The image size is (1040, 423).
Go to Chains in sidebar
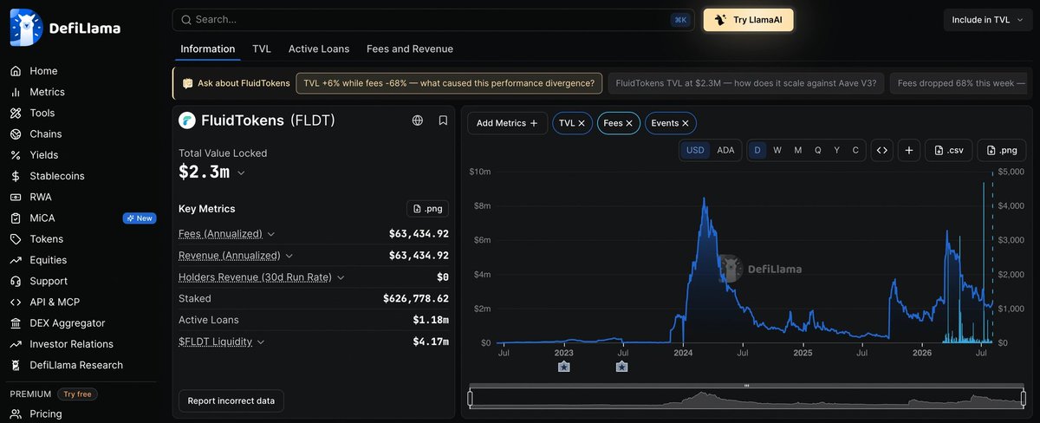pos(45,134)
